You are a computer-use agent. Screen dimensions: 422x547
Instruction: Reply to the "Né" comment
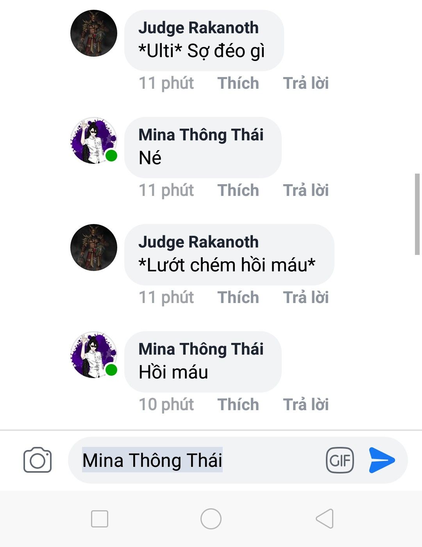pyautogui.click(x=306, y=190)
